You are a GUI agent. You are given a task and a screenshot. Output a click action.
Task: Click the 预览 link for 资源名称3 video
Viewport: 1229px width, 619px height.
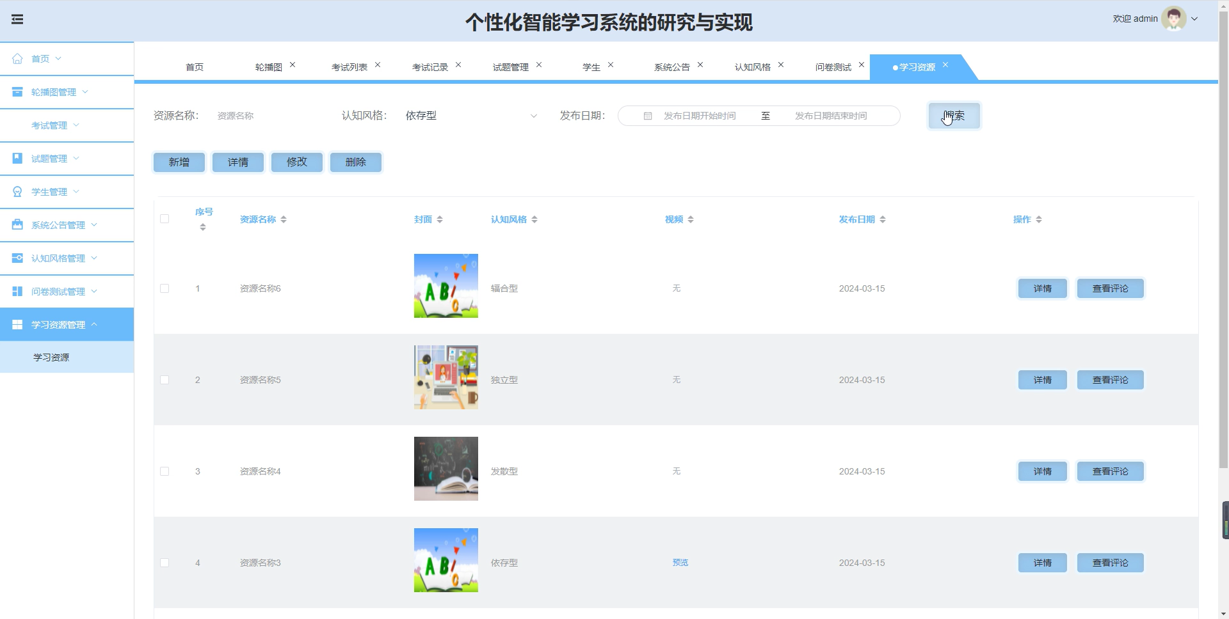[680, 563]
